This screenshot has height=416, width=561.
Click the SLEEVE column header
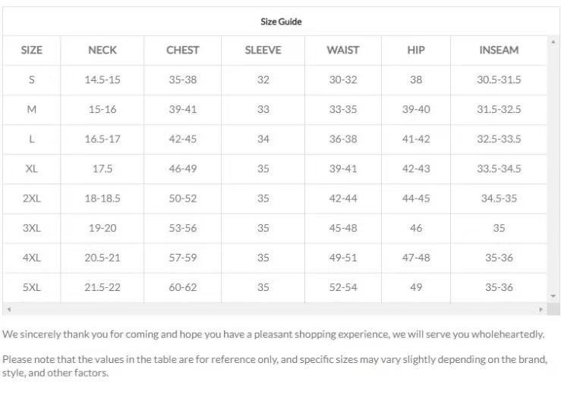[263, 51]
